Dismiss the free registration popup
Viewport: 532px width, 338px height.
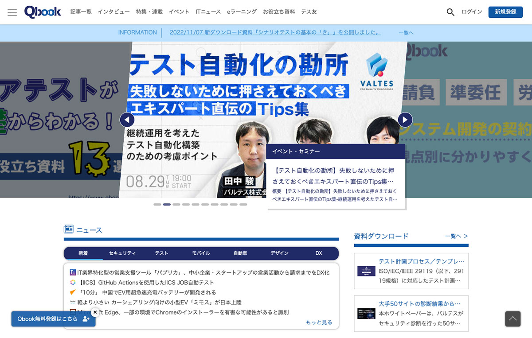(x=95, y=312)
